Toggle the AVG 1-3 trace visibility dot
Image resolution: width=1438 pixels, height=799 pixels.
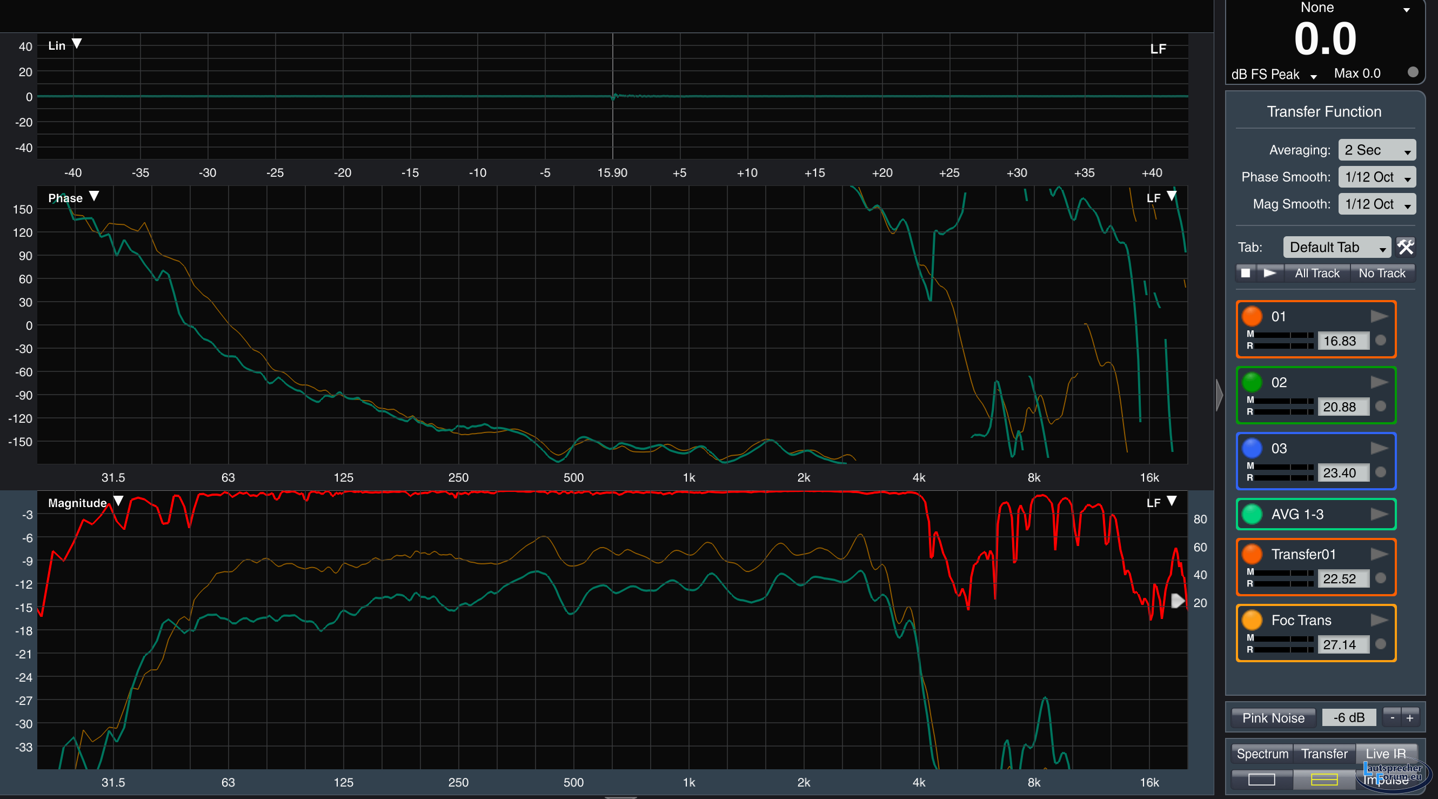tap(1252, 514)
